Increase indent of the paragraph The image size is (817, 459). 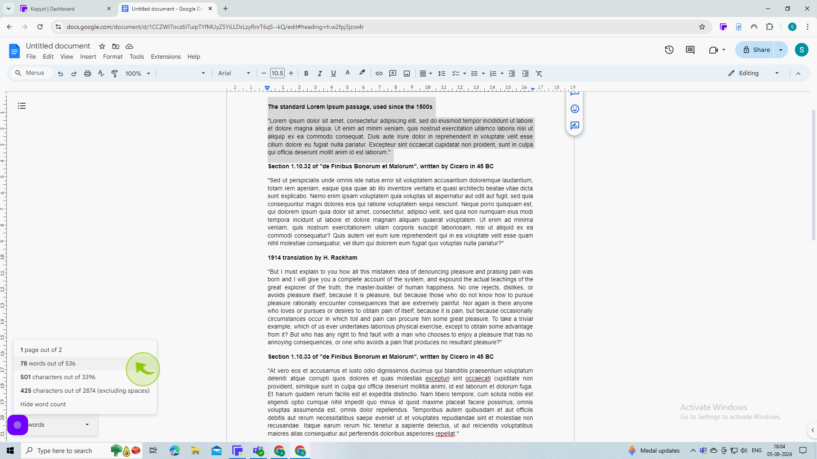pyautogui.click(x=526, y=74)
